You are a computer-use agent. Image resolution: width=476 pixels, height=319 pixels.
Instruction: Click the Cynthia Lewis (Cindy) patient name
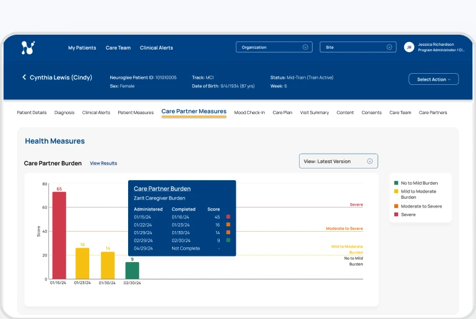coord(61,77)
